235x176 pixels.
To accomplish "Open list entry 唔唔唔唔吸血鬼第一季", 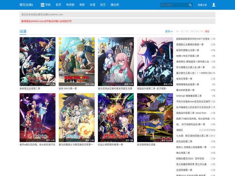I will 187,84.
